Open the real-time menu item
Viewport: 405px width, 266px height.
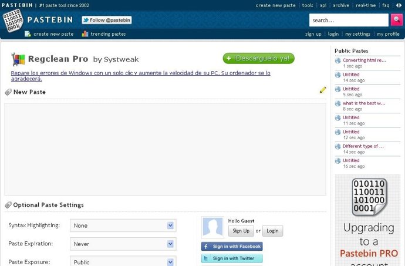click(x=366, y=5)
